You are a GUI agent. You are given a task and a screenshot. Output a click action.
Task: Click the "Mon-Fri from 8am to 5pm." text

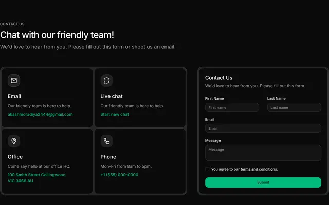point(126,166)
